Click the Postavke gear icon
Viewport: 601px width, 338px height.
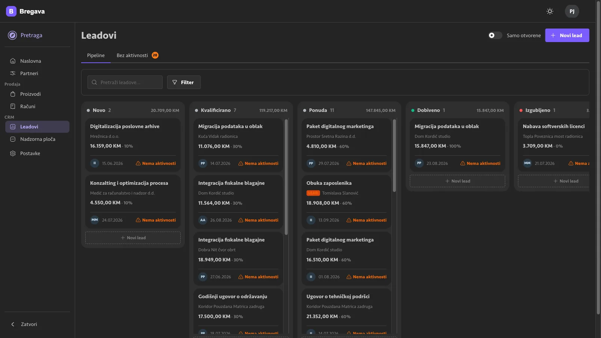(x=13, y=153)
